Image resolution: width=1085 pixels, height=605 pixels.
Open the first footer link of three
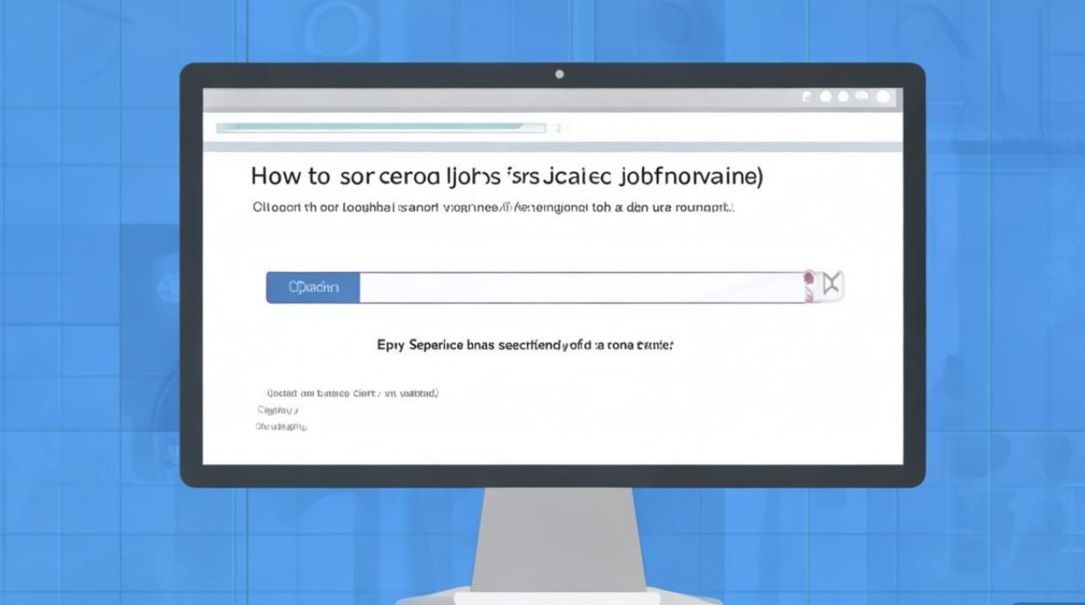[352, 394]
